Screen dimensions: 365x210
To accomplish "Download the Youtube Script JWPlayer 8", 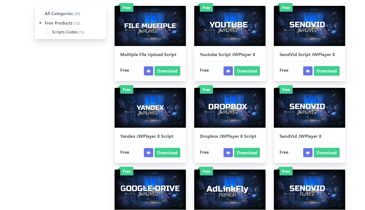I will [247, 71].
